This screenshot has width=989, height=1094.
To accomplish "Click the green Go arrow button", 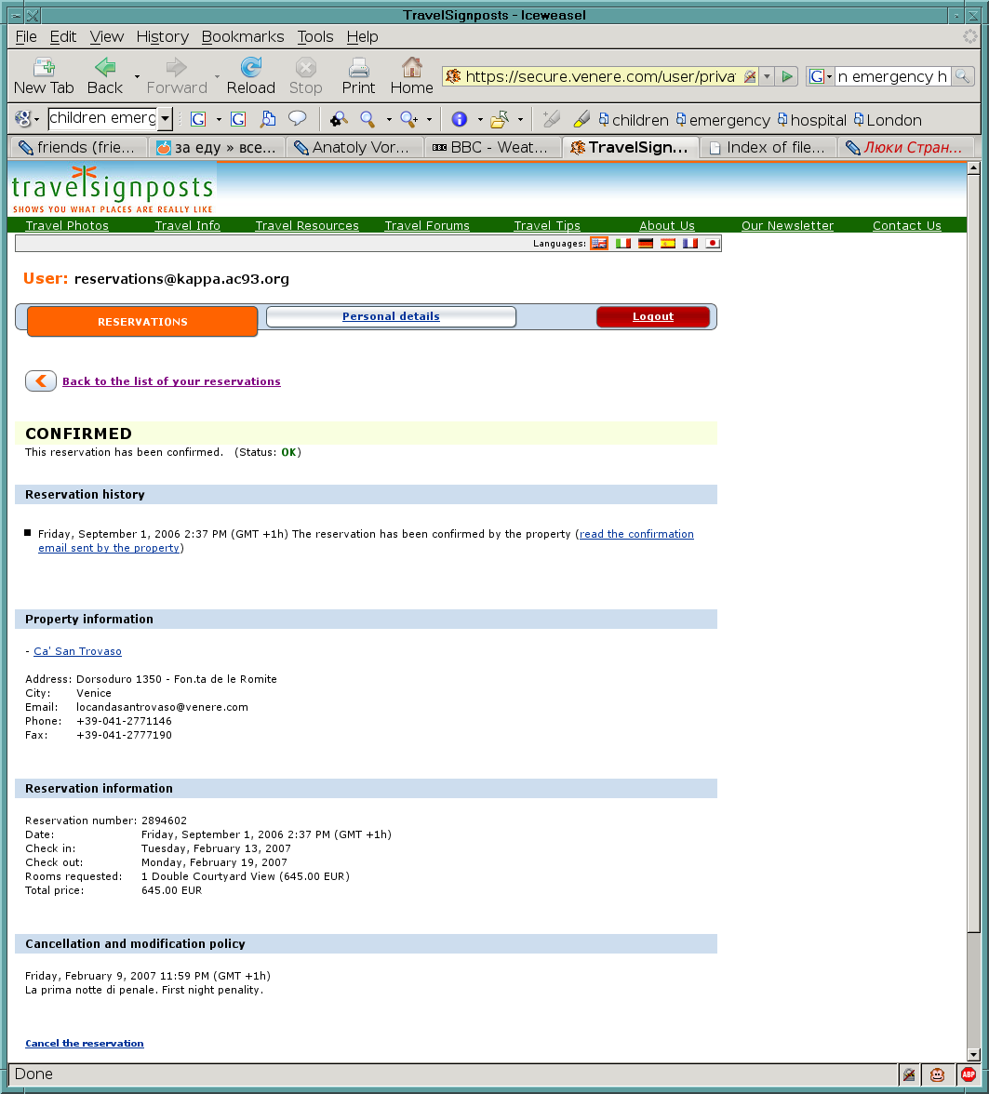I will click(x=787, y=76).
